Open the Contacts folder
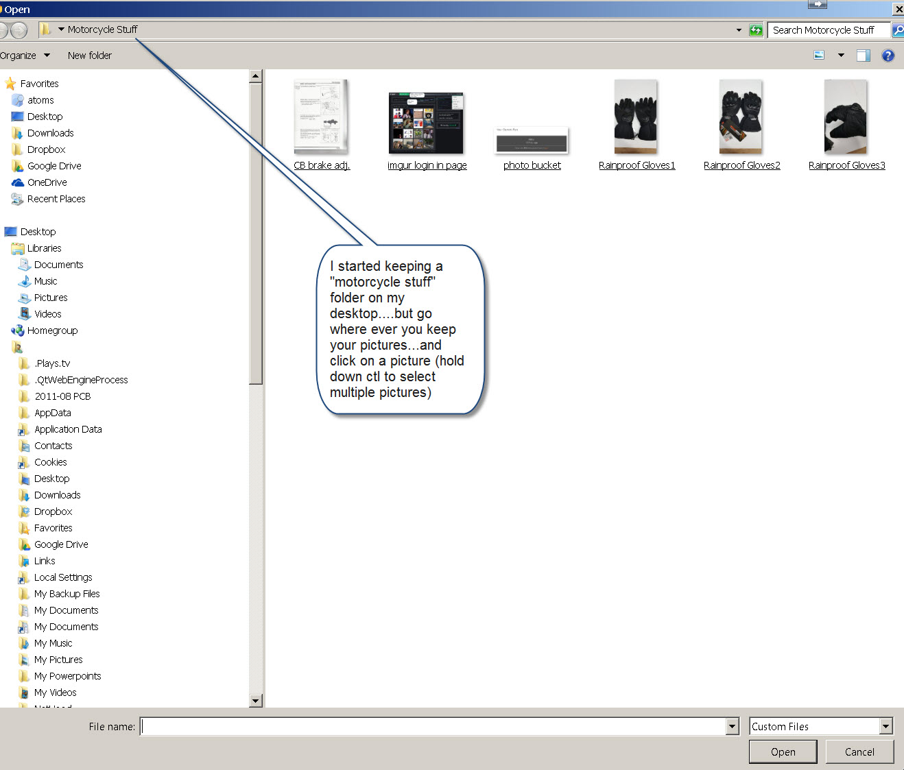The width and height of the screenshot is (904, 770). [53, 446]
